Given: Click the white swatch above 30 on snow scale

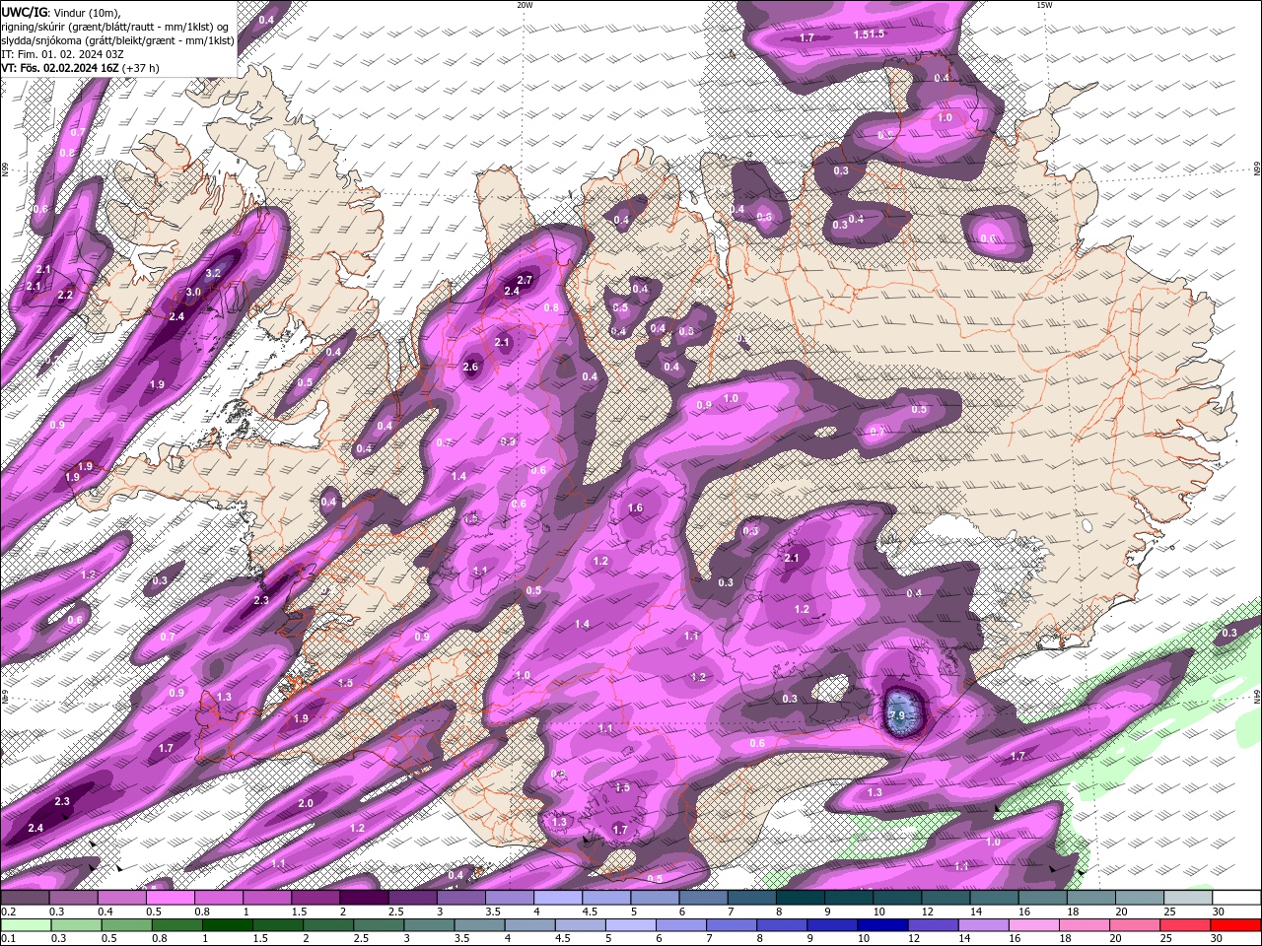Looking at the screenshot, I should 1236,898.
